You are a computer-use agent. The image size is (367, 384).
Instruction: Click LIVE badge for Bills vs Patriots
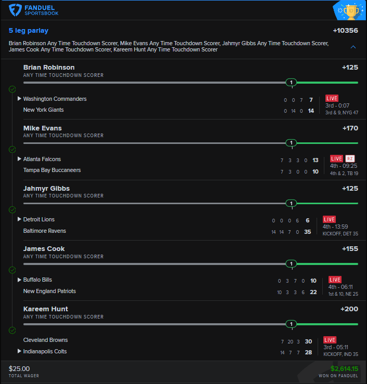tap(335, 280)
